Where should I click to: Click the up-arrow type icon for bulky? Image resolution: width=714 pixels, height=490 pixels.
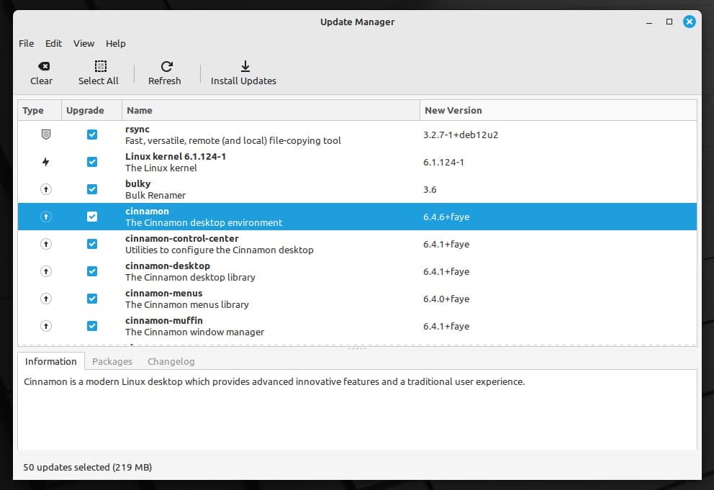(x=46, y=189)
